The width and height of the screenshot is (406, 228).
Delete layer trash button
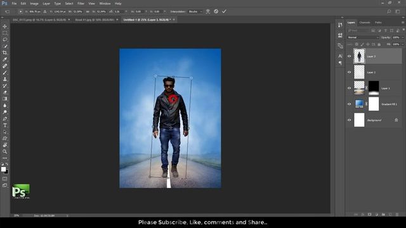point(397,214)
